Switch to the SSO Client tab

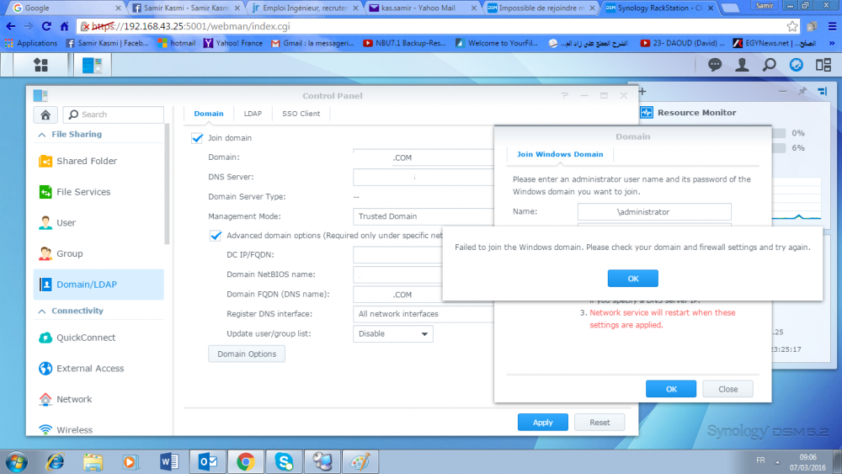tap(301, 114)
